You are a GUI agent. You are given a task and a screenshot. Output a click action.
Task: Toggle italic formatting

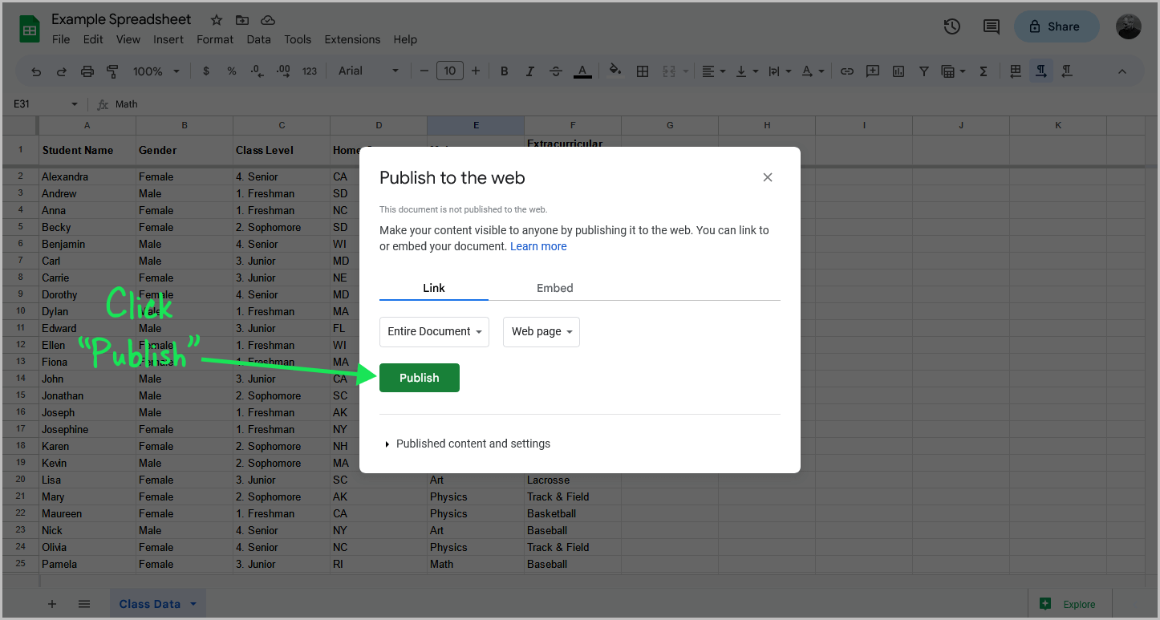pyautogui.click(x=529, y=71)
